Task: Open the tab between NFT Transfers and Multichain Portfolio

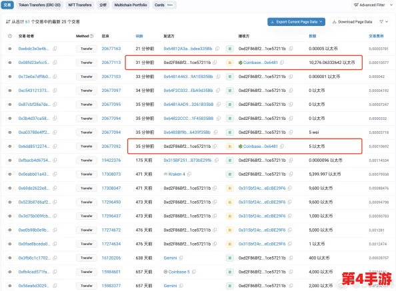Action: coord(103,5)
